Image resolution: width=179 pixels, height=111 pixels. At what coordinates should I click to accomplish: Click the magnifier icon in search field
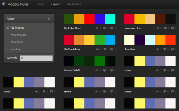[22, 58]
